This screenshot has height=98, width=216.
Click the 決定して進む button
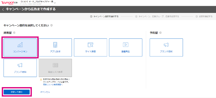click(x=17, y=92)
